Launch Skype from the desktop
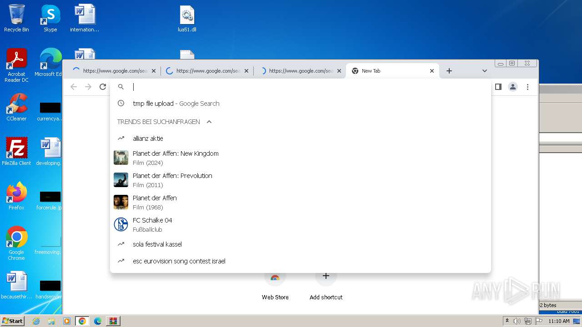 pyautogui.click(x=50, y=18)
